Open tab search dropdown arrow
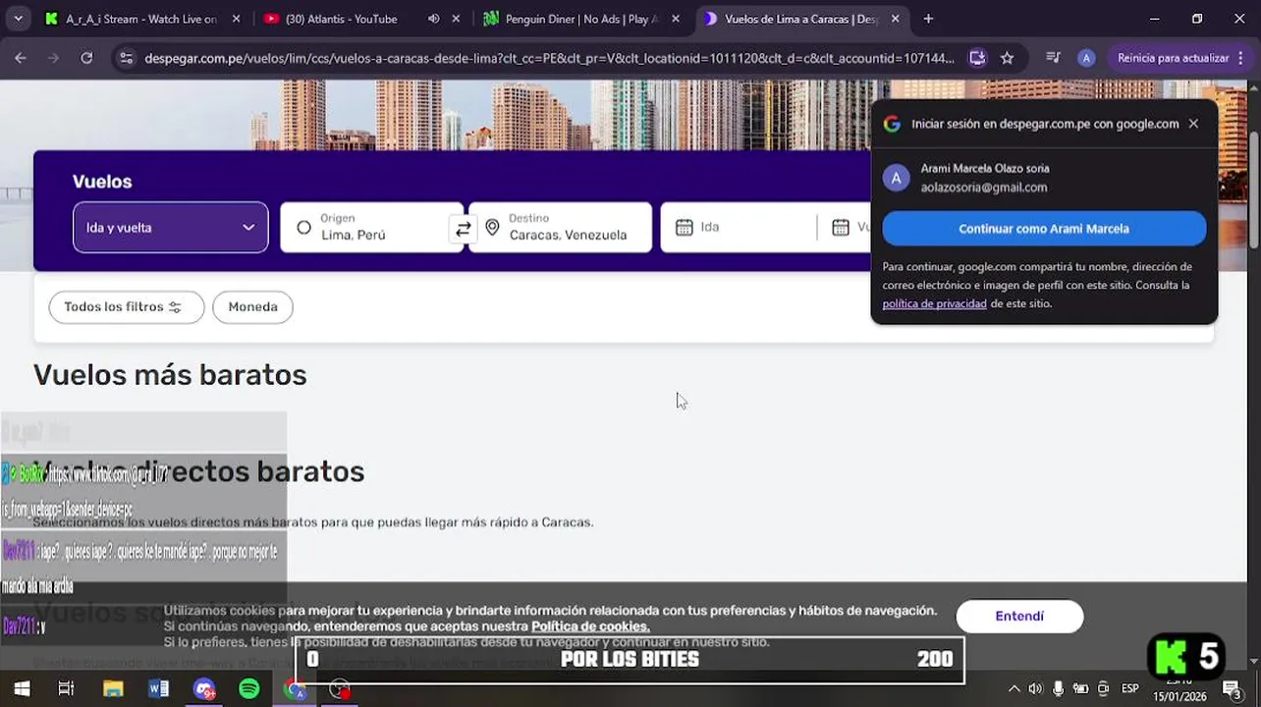This screenshot has width=1261, height=707. [17, 19]
